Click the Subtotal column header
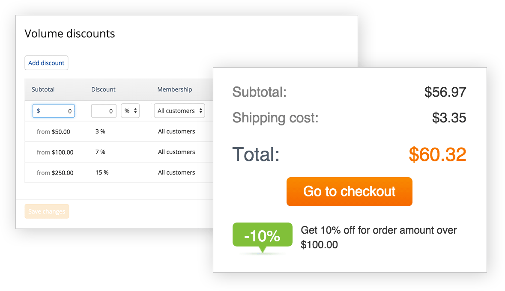Image resolution: width=505 pixels, height=291 pixels. click(43, 89)
